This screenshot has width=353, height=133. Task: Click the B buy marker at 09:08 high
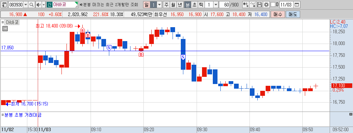(82, 30)
